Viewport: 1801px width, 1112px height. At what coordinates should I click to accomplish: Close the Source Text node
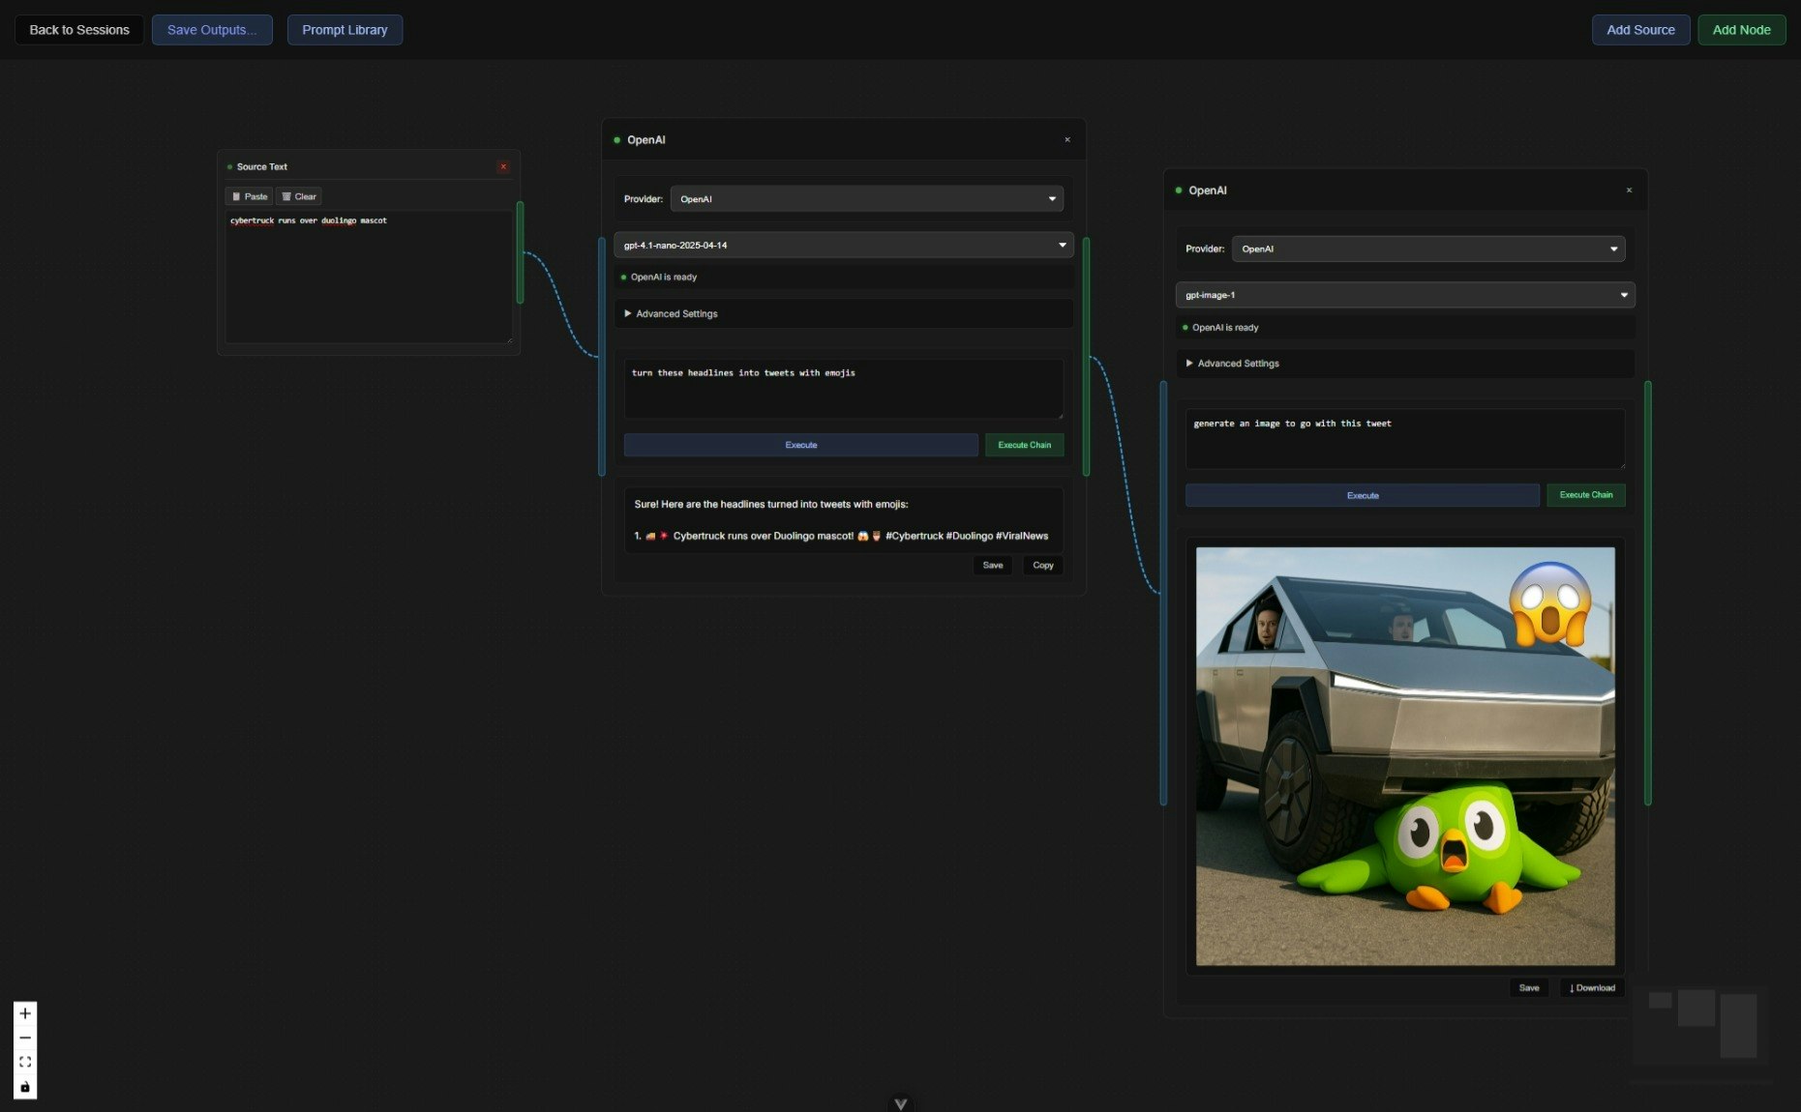(503, 166)
